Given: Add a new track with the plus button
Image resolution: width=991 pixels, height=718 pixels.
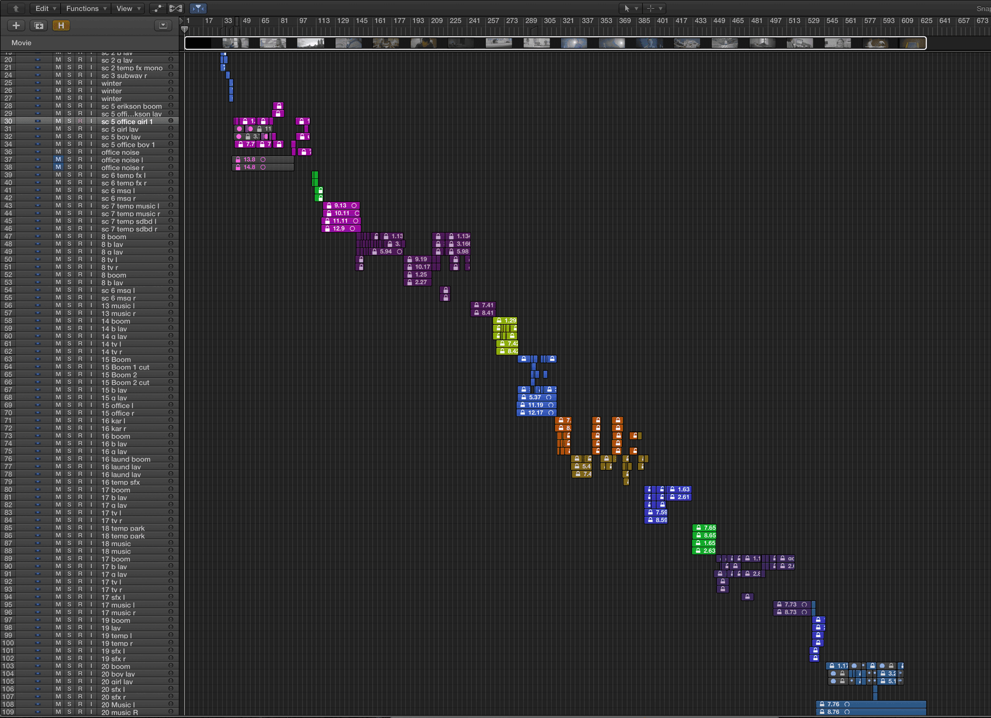Looking at the screenshot, I should click(x=16, y=25).
